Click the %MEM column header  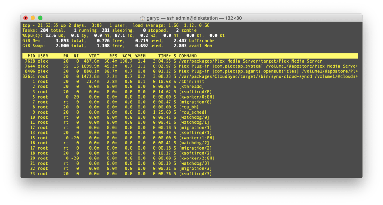point(140,56)
